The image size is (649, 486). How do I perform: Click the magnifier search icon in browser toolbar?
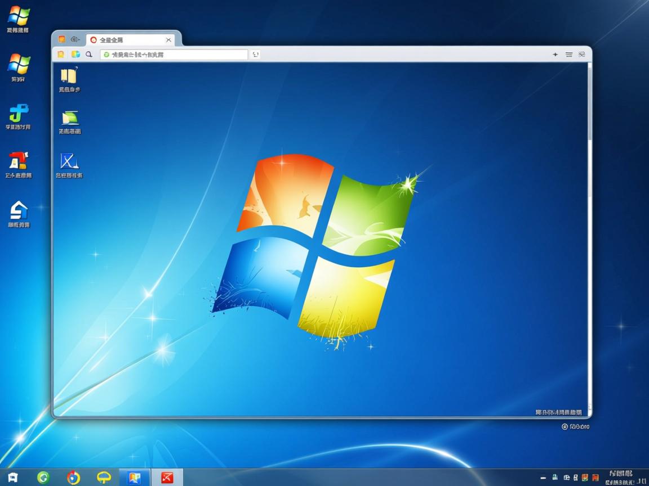[x=89, y=55]
